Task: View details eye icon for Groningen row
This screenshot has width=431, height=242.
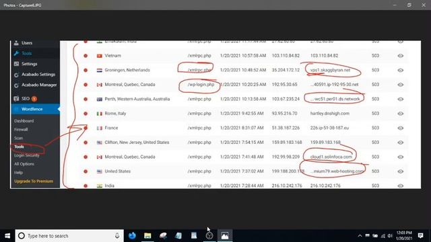Action: 401,70
